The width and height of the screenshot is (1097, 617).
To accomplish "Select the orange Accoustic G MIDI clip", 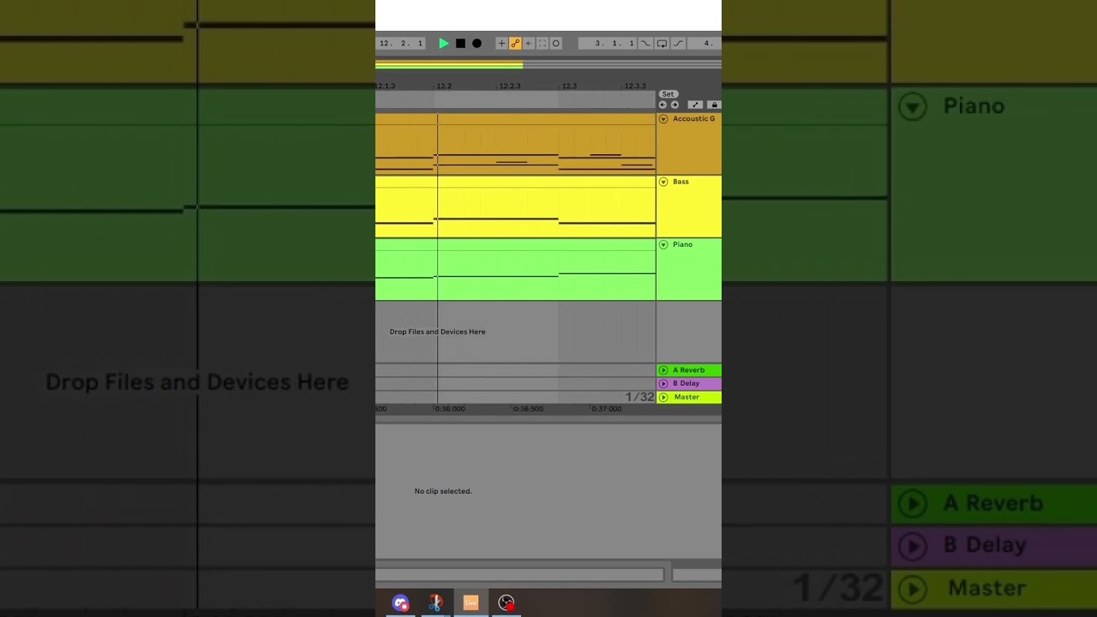I will tap(515, 144).
